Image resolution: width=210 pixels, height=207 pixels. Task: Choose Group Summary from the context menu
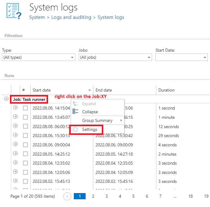[97, 121]
